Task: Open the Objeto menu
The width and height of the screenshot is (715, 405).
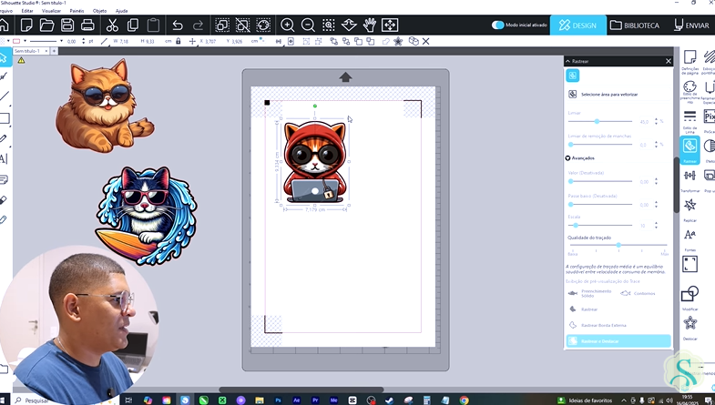Action: pos(99,11)
